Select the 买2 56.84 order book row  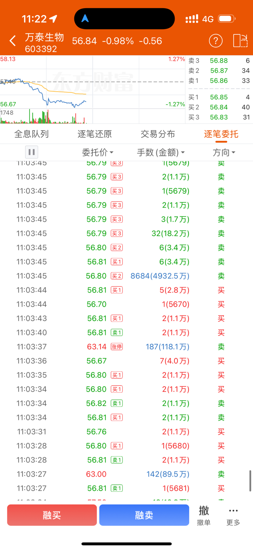click(x=219, y=107)
